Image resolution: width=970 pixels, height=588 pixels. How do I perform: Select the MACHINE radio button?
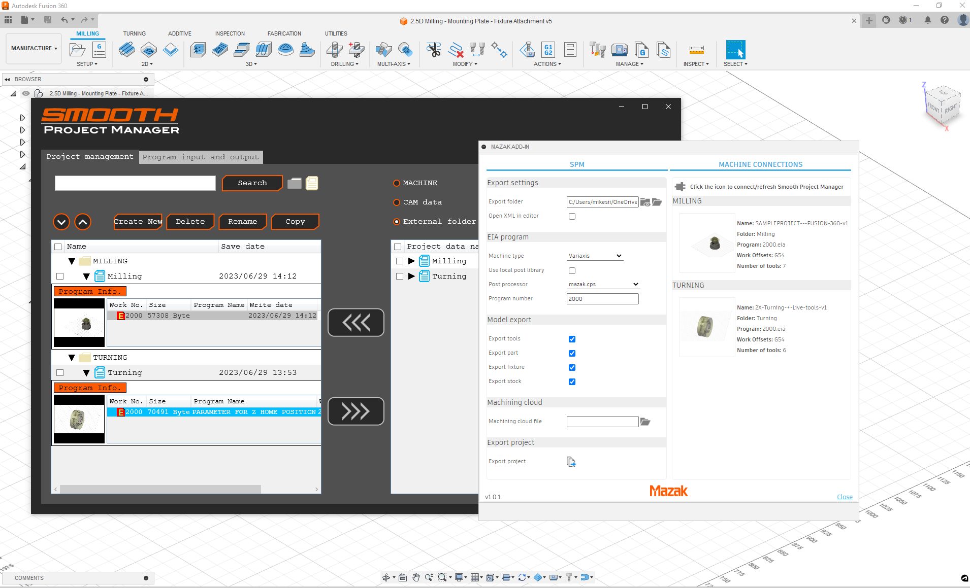397,183
